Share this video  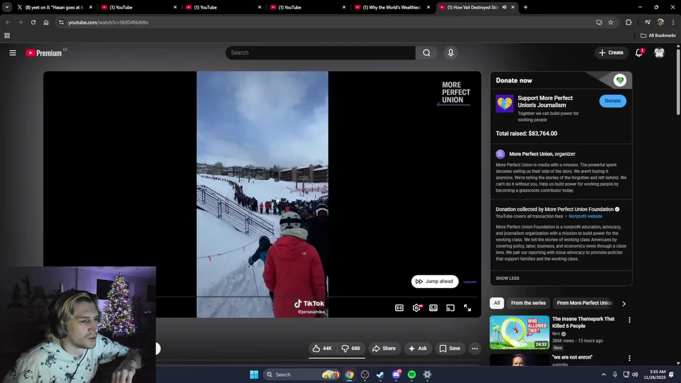point(384,348)
